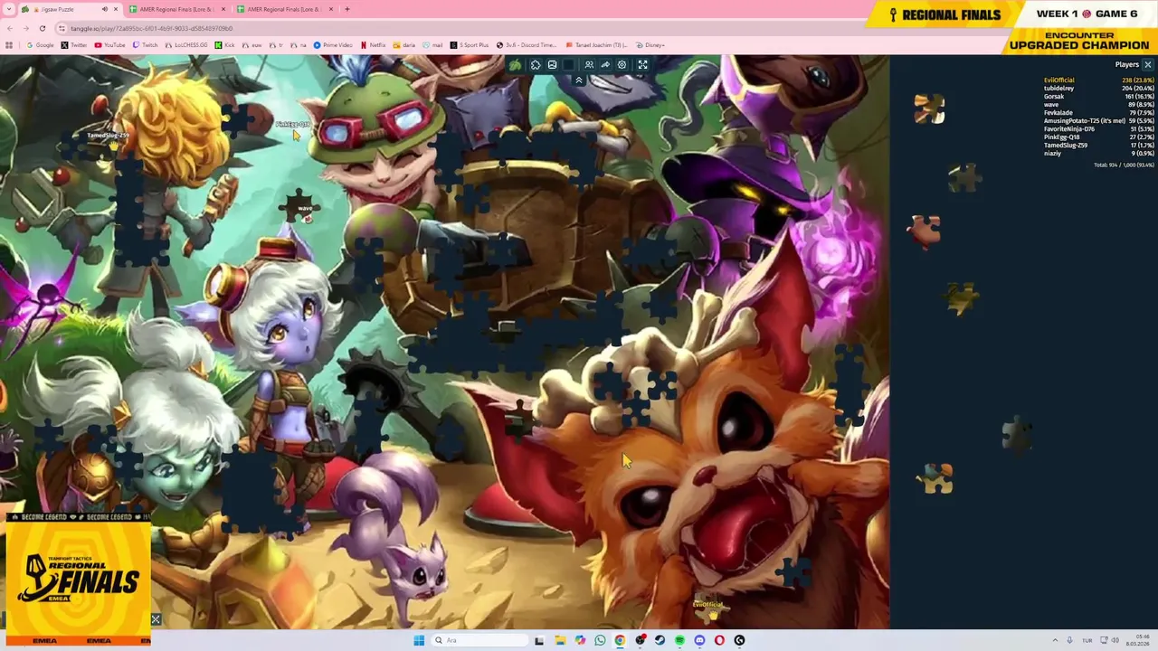Image resolution: width=1158 pixels, height=651 pixels.
Task: Enter fullscreen mode in puzzle toolbar
Action: 642,65
